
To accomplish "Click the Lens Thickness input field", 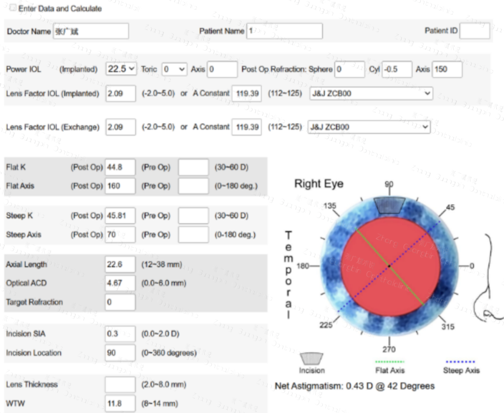I will [120, 385].
